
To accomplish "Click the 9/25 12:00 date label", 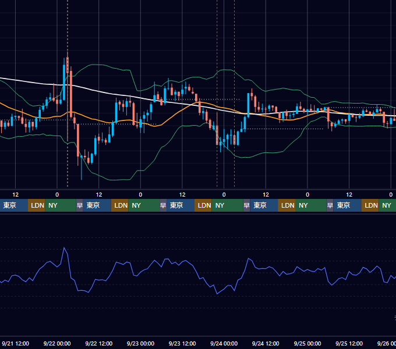I will tap(349, 343).
